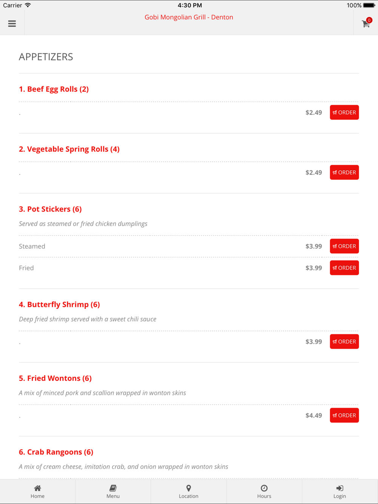
Task: Open the Hours clock icon
Action: [264, 488]
